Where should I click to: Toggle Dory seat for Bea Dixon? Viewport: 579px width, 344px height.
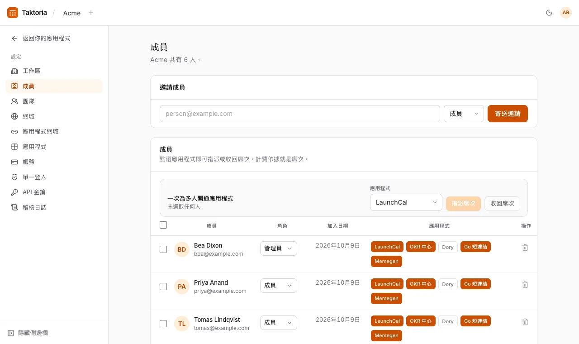pyautogui.click(x=448, y=247)
